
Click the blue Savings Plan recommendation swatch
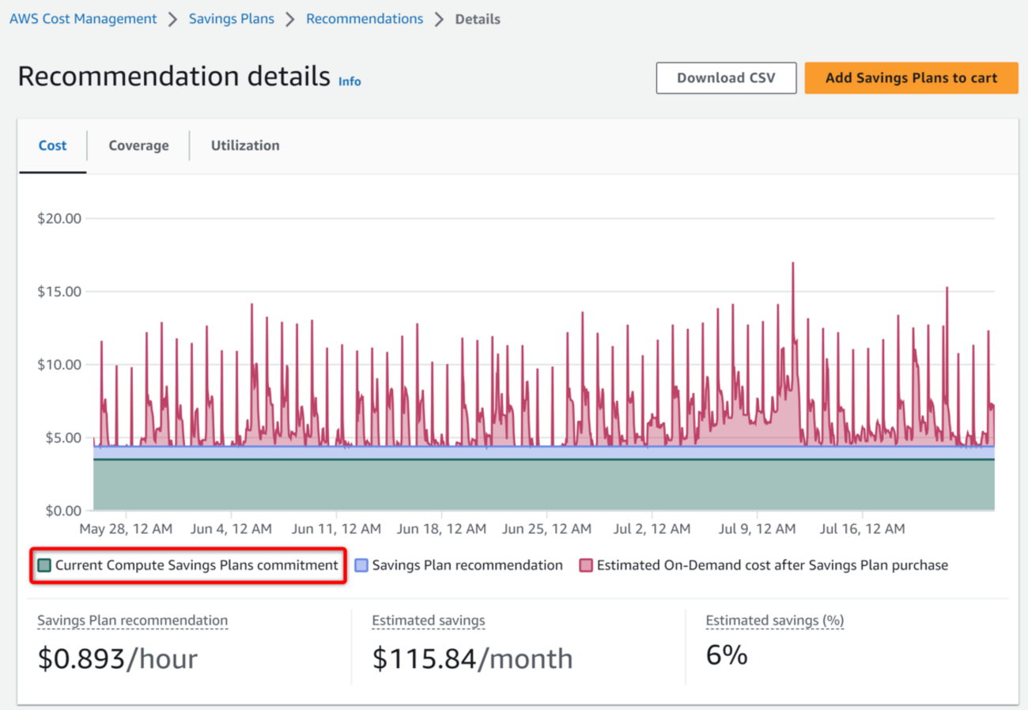tap(361, 565)
